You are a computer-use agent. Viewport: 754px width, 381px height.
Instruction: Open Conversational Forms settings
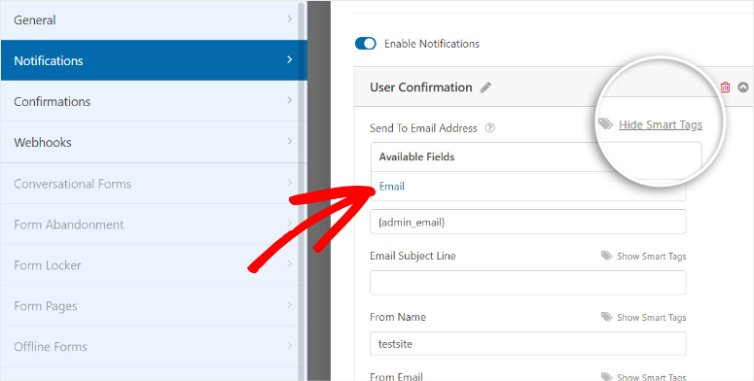(x=154, y=184)
